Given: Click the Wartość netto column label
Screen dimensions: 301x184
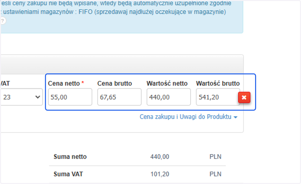Looking at the screenshot, I should tap(167, 83).
